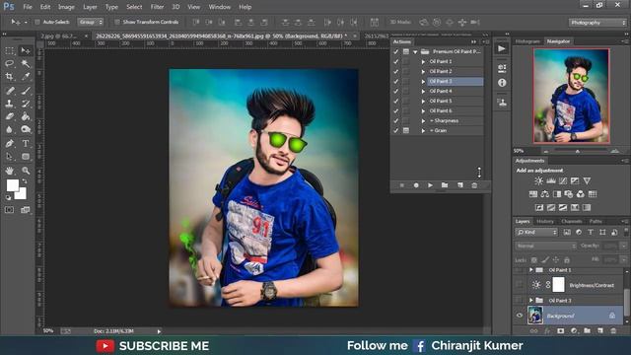The width and height of the screenshot is (631, 355).
Task: Select the History Brush tool
Action: coord(26,104)
